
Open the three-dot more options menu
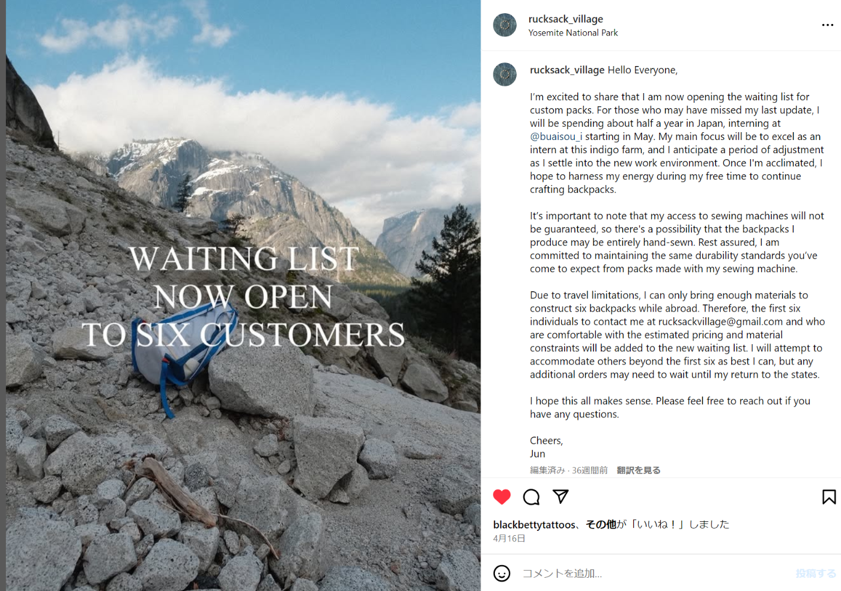coord(828,25)
